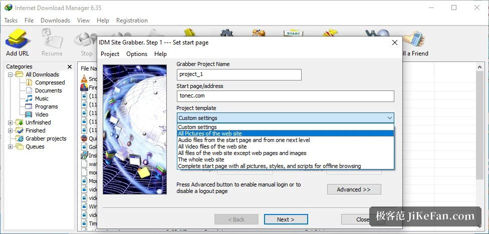The width and height of the screenshot is (489, 234).
Task: Open the Project menu in Site Grabber
Action: tap(110, 54)
